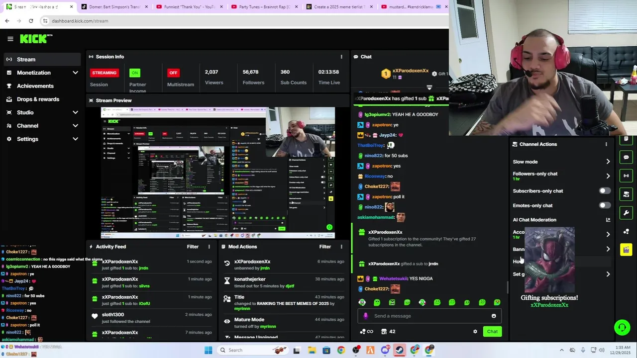Viewport: 637px width, 358px height.
Task: Switch to Create a 2025 meme tierlist tab
Action: (338, 7)
